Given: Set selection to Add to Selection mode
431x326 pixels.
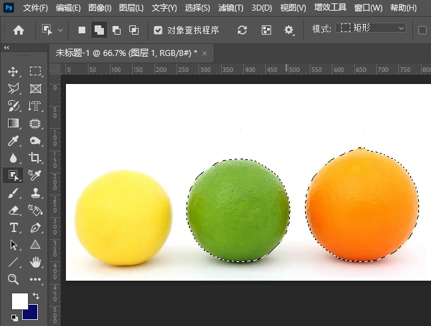Looking at the screenshot, I should pos(99,30).
